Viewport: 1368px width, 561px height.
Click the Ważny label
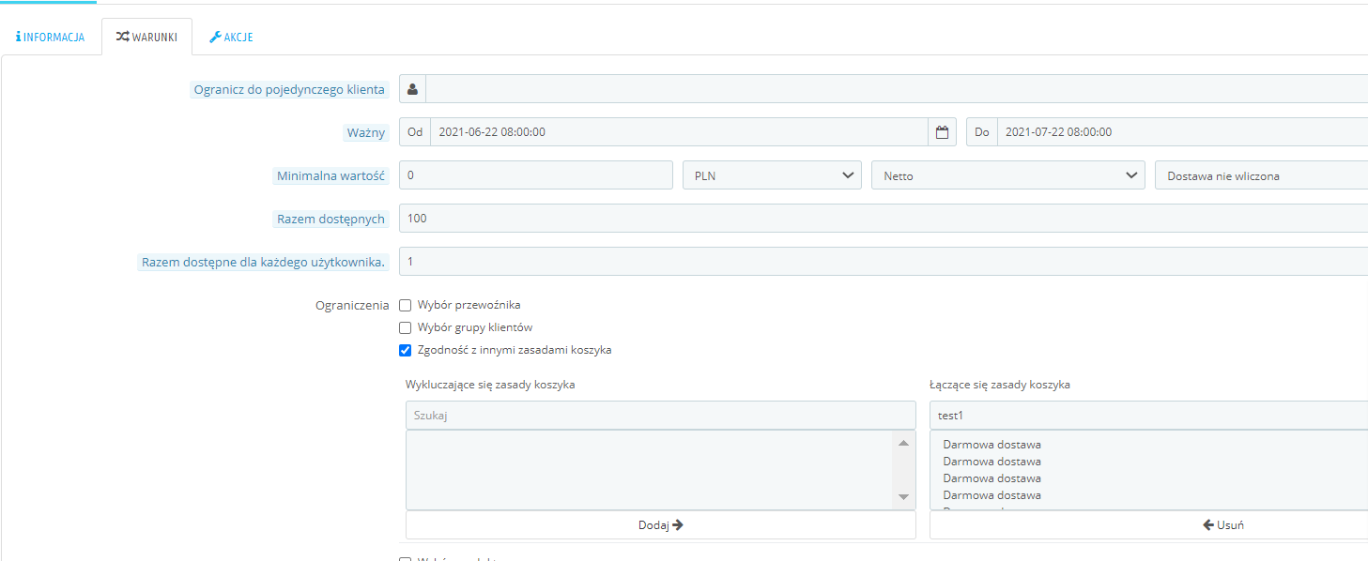click(366, 132)
